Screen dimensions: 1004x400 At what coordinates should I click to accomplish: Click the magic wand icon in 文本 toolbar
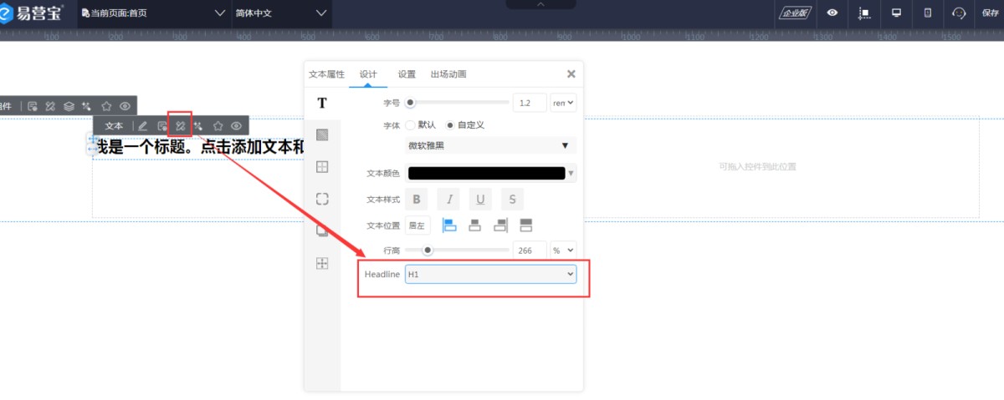pyautogui.click(x=198, y=126)
